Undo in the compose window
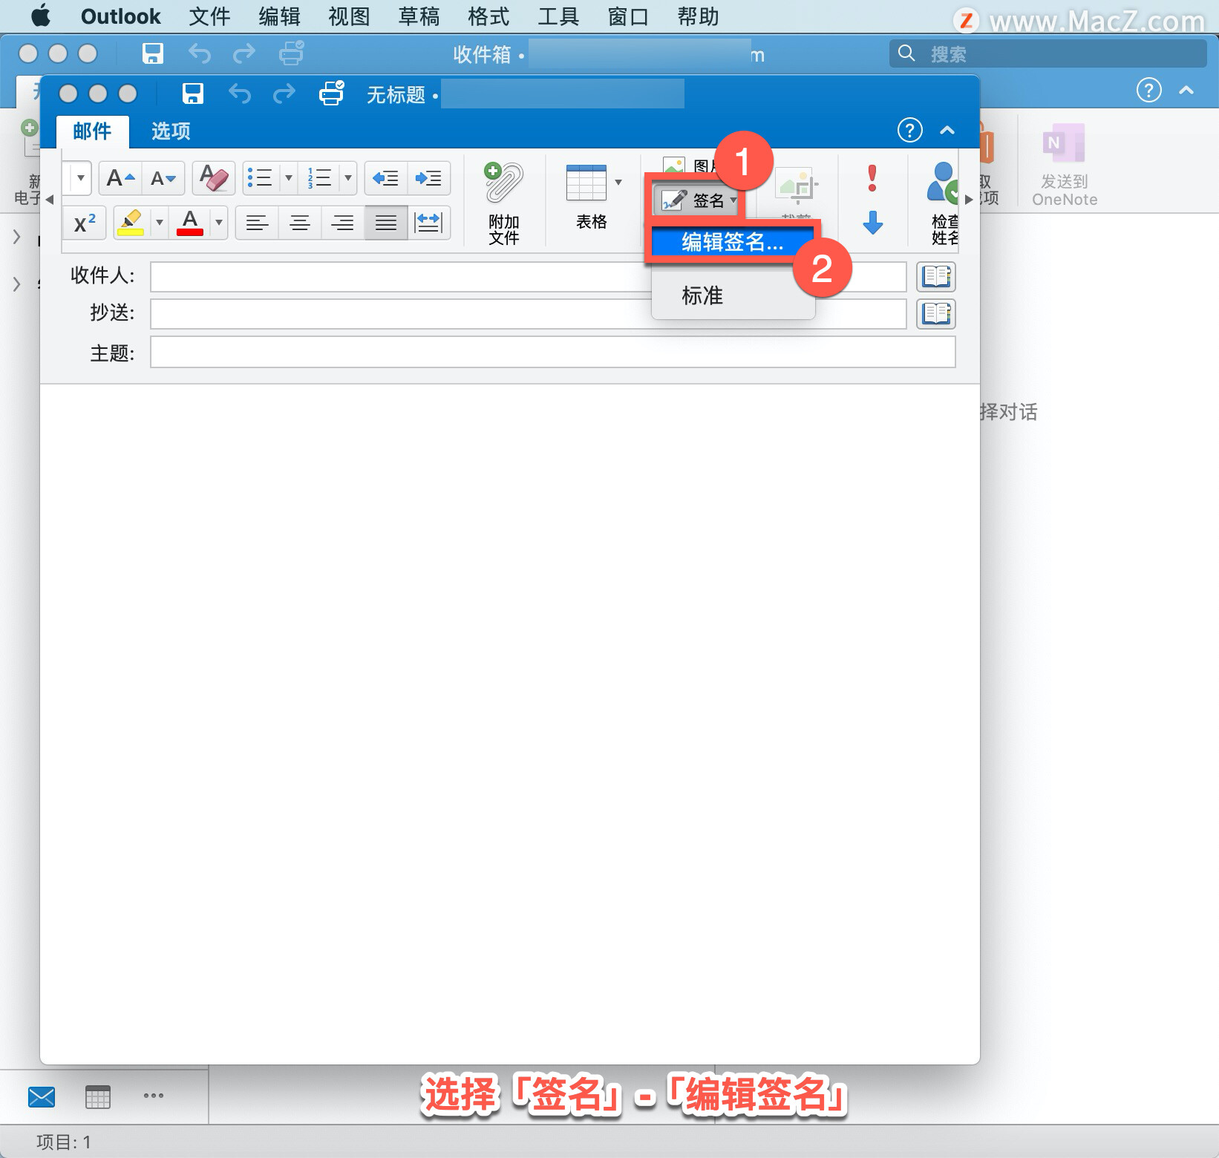 pos(240,94)
